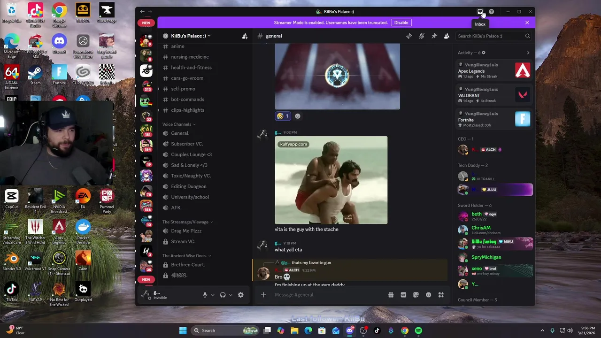This screenshot has height=338, width=601.
Task: Open the Threads icon in channel header
Action: coord(409,36)
